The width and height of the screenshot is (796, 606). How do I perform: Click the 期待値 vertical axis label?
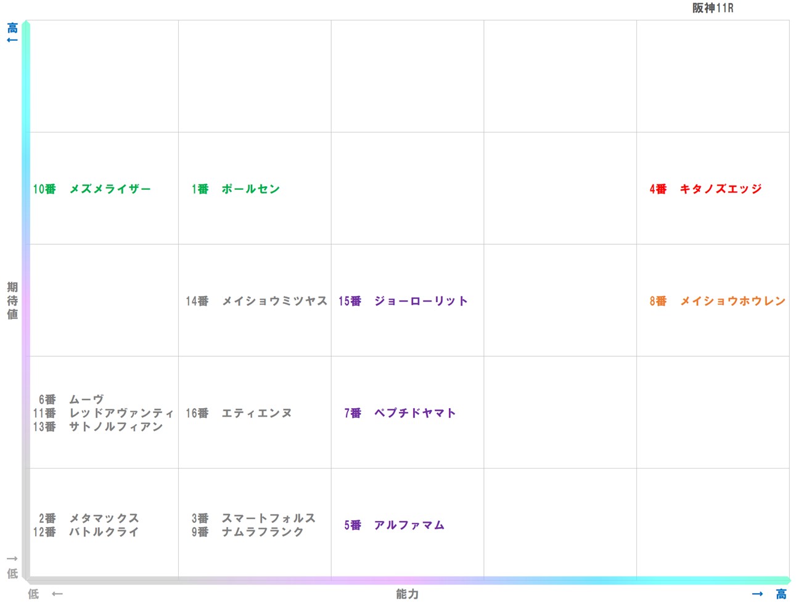pos(11,301)
